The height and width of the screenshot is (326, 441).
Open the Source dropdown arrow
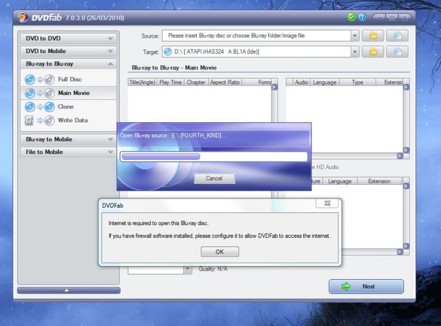[355, 36]
